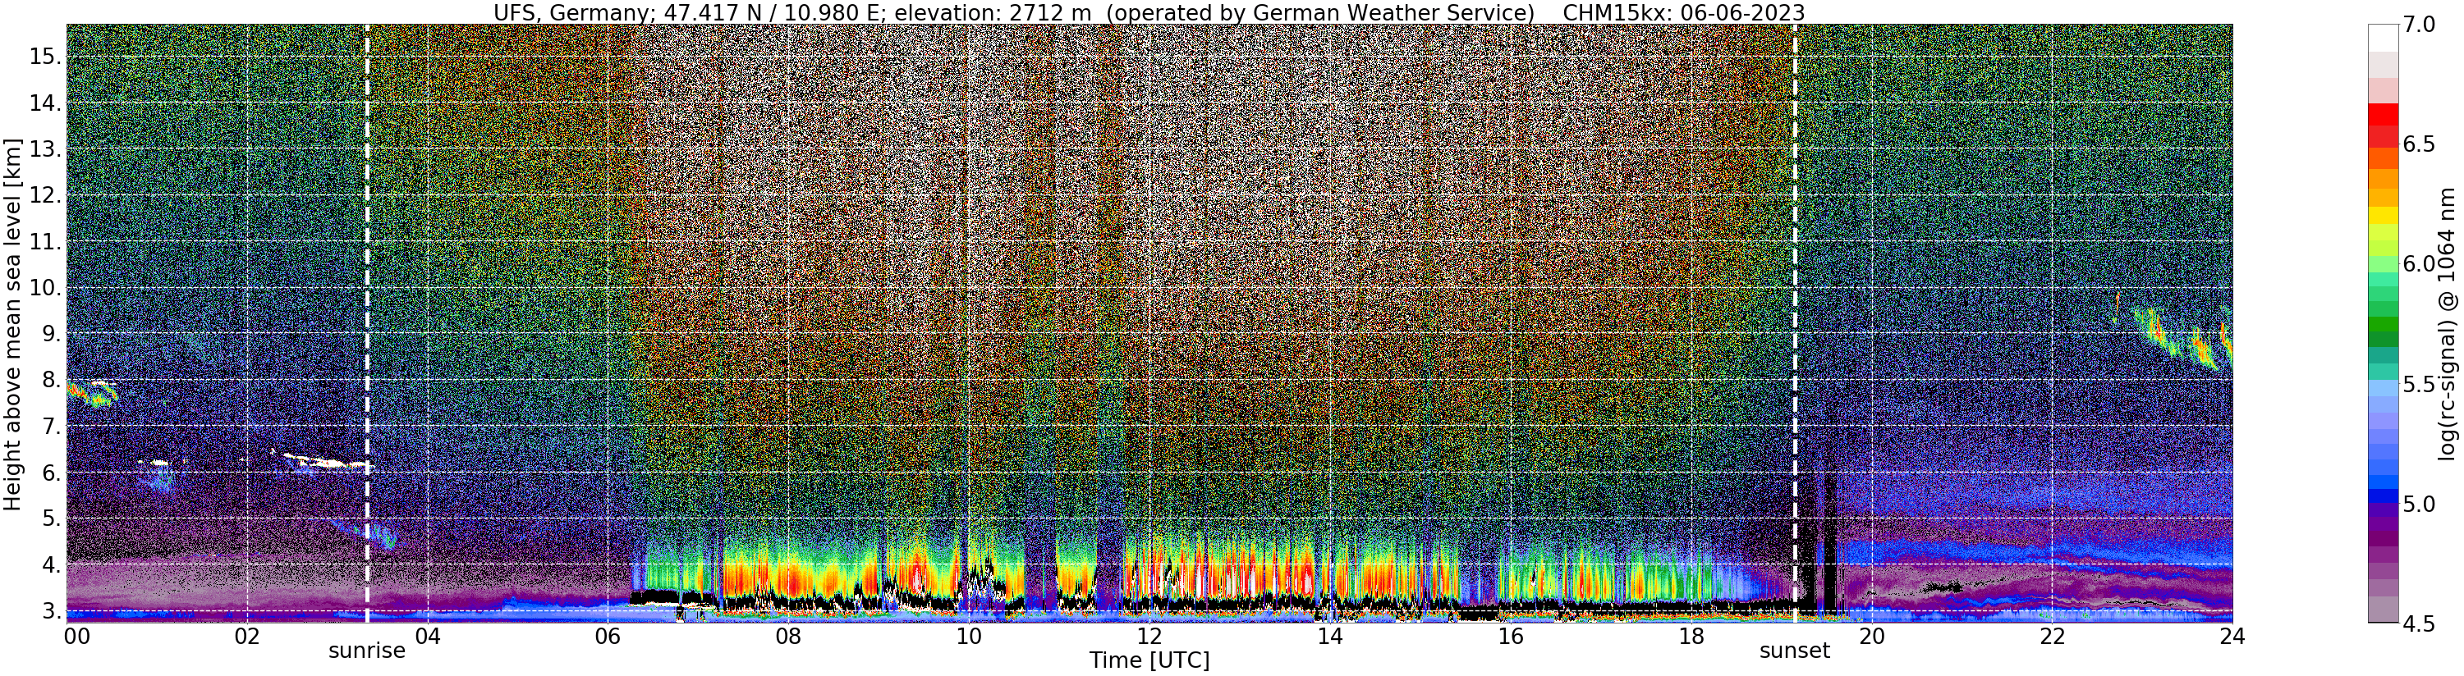The image size is (2464, 676).
Task: Click the x-axis tick label '18'
Action: 1691,637
